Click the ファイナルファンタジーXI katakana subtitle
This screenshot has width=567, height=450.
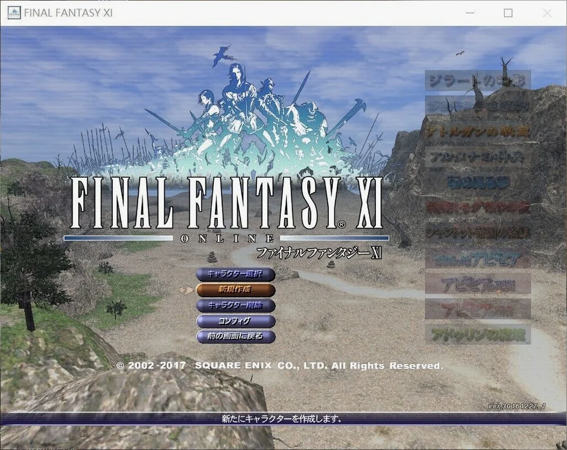click(319, 252)
